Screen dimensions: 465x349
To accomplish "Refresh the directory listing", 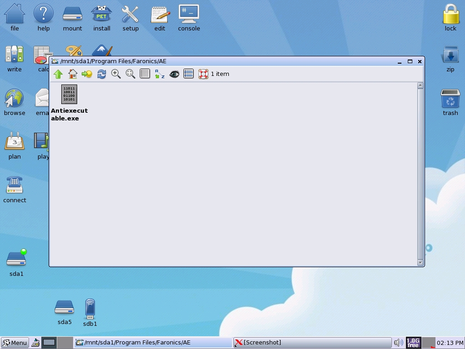I will (101, 74).
